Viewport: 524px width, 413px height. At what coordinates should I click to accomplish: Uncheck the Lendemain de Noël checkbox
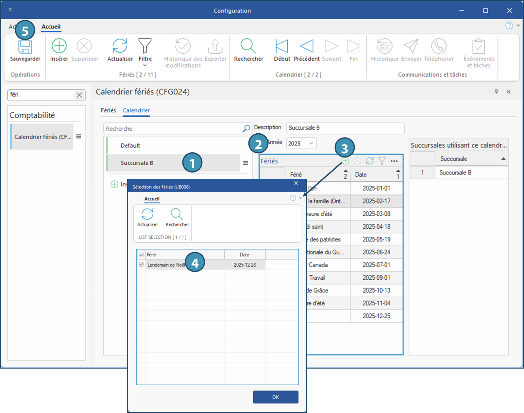pos(141,265)
